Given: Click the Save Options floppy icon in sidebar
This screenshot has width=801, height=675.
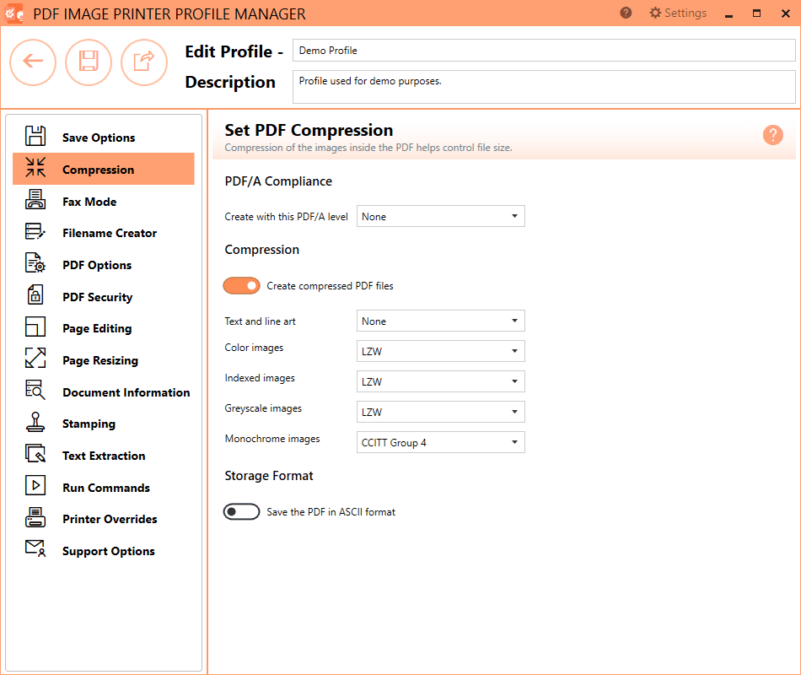Looking at the screenshot, I should click(35, 137).
